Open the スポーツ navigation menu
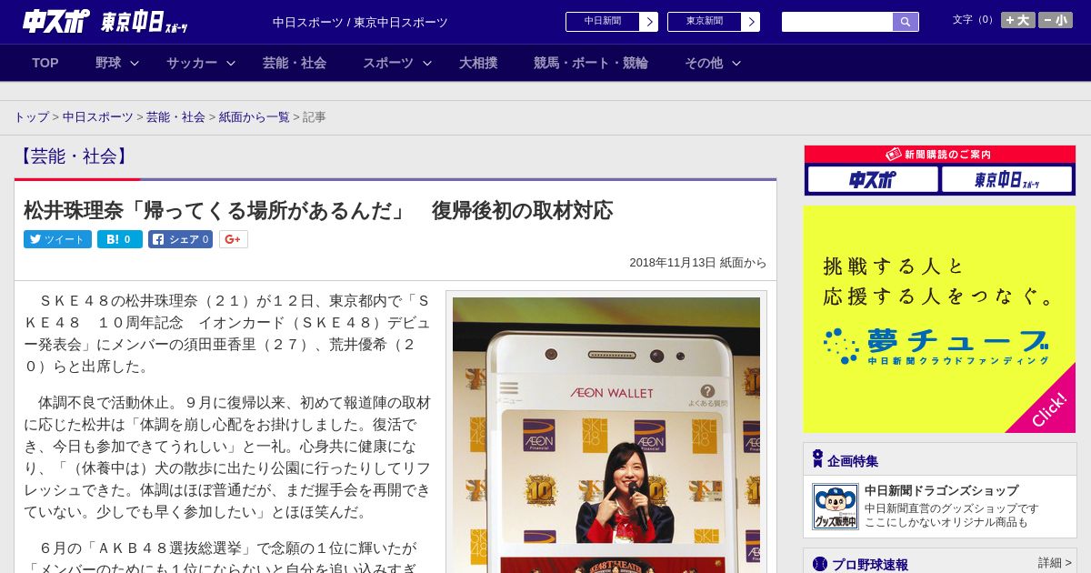 (388, 63)
